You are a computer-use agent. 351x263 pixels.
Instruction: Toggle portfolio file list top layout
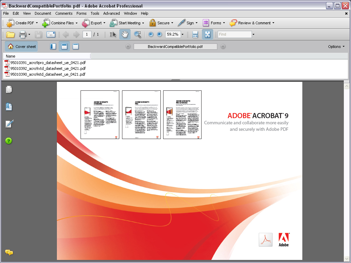coord(64,47)
